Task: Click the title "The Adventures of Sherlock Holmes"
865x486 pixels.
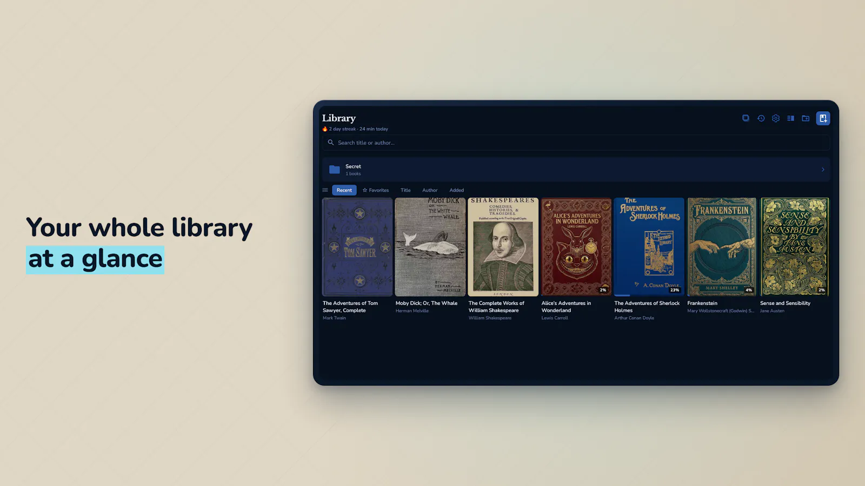Action: [x=647, y=307]
